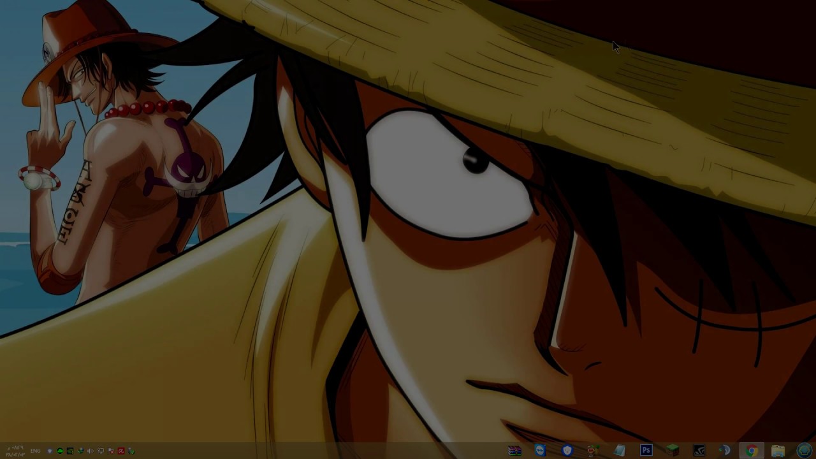Open the green checkmark shield tray icon
Image resolution: width=816 pixels, height=459 pixels.
pos(131,451)
